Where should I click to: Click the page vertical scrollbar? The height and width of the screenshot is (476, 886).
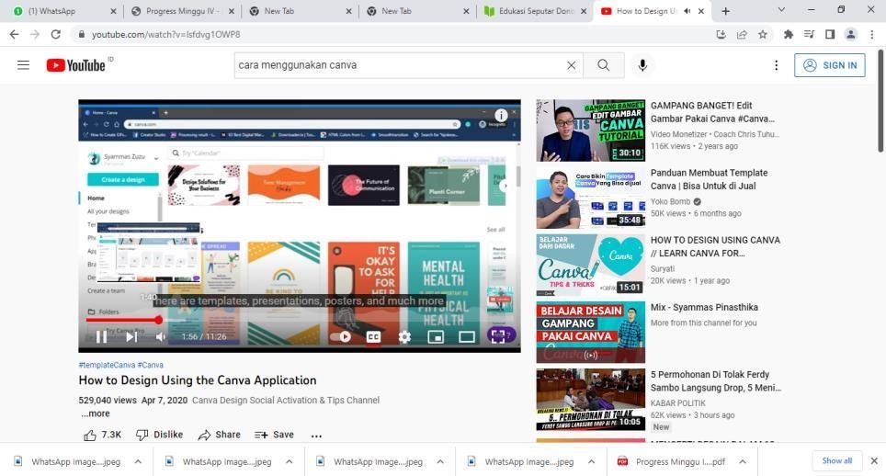[880, 102]
